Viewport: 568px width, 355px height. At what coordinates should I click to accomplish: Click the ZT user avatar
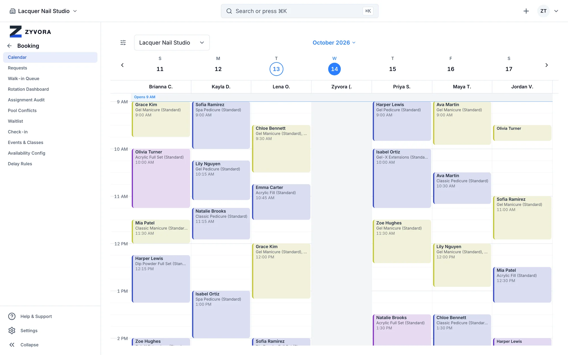[x=543, y=11]
